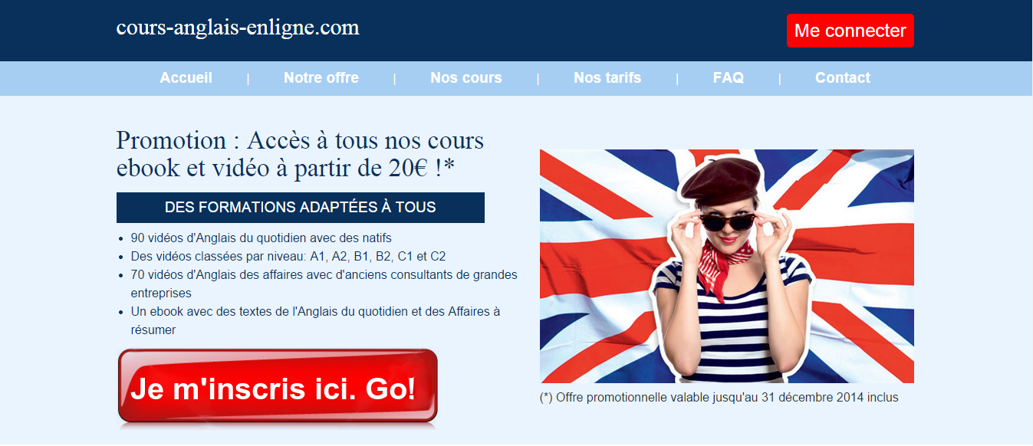Open the Contact page from the menu
This screenshot has width=1033, height=446.
[x=843, y=78]
